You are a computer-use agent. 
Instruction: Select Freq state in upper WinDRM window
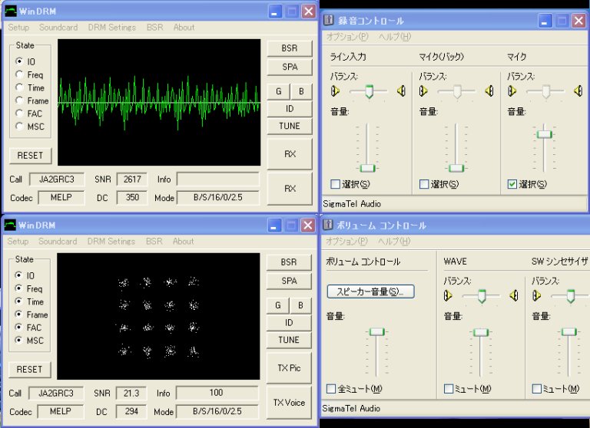click(19, 74)
